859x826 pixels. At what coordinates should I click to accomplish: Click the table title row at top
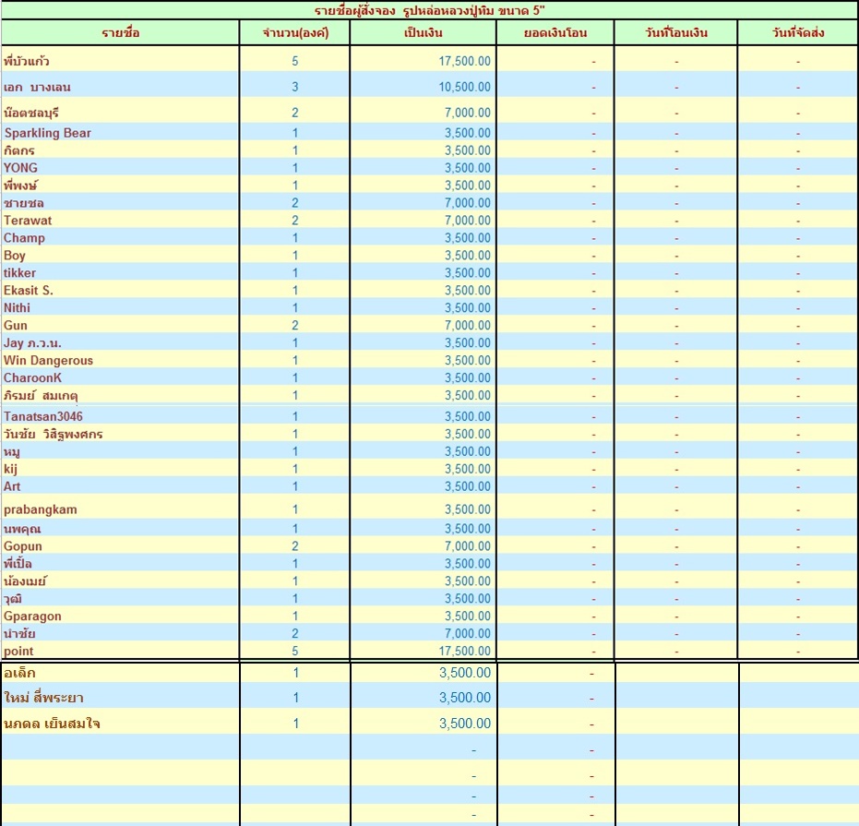pos(429,9)
